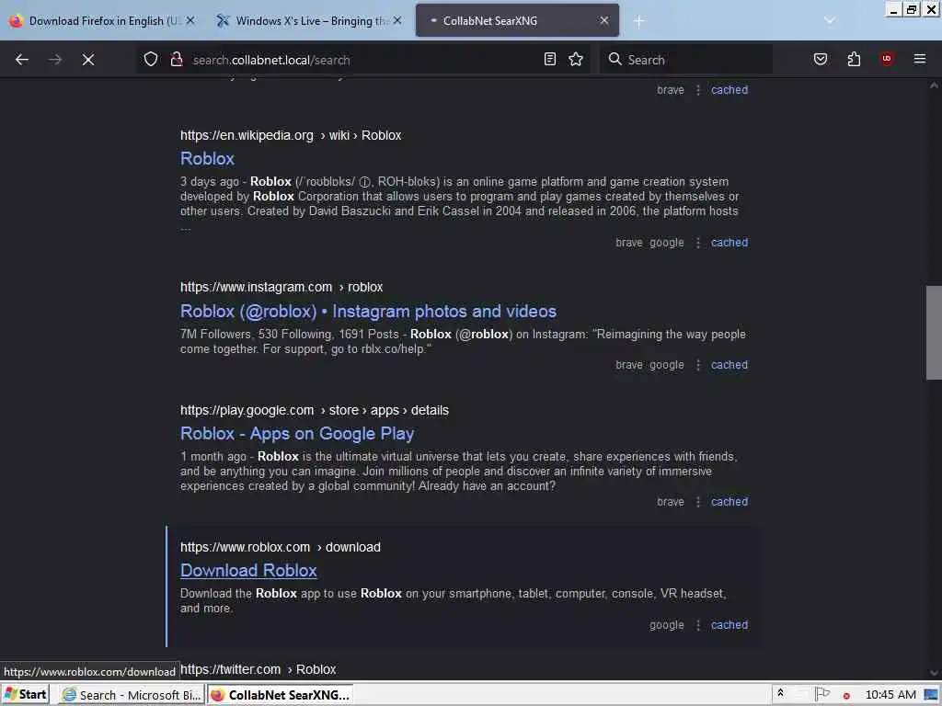This screenshot has width=942, height=706.
Task: Close the CollabNet SearXNG tab
Action: click(604, 20)
